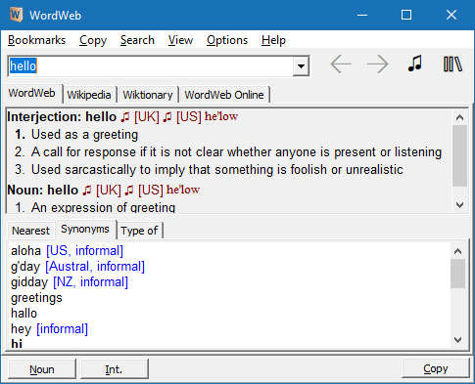
Task: Play UK audio for Interjection hello
Action: click(x=125, y=117)
